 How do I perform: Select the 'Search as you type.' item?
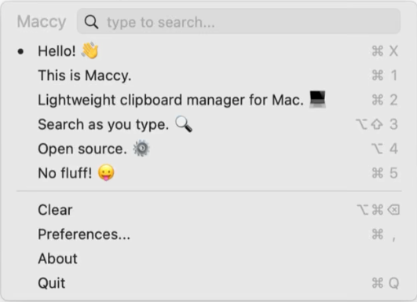[209, 124]
